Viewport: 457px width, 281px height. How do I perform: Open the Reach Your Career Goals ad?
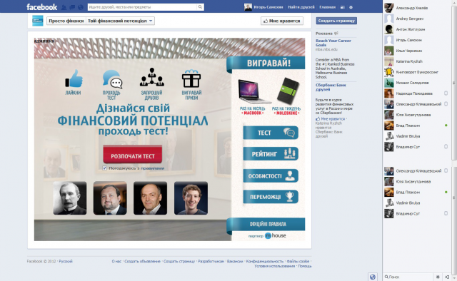pos(333,43)
